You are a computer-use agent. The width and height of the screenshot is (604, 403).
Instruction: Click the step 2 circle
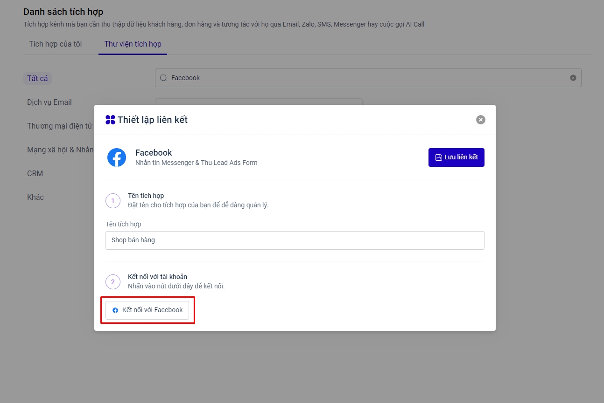click(113, 282)
